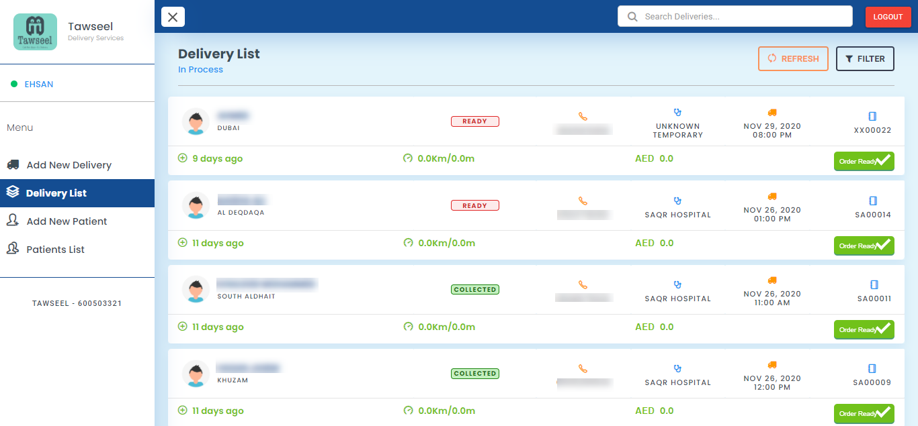The image size is (918, 426).
Task: Click delivery truck icon above 12:00 PM date
Action: (772, 364)
